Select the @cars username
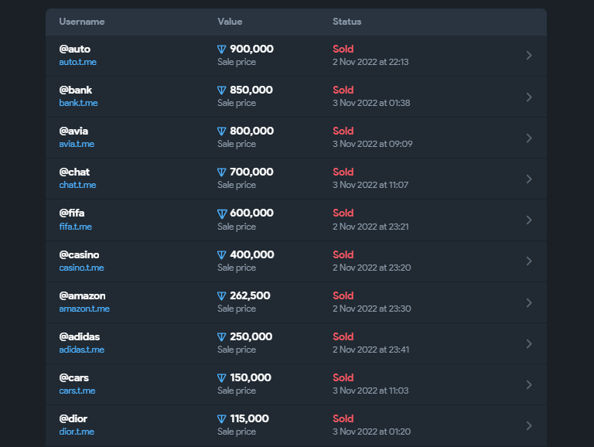The width and height of the screenshot is (594, 447). (74, 377)
